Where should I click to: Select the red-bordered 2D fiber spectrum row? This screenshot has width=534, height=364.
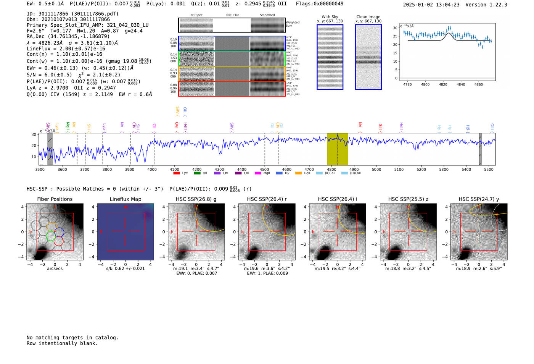[x=232, y=89]
